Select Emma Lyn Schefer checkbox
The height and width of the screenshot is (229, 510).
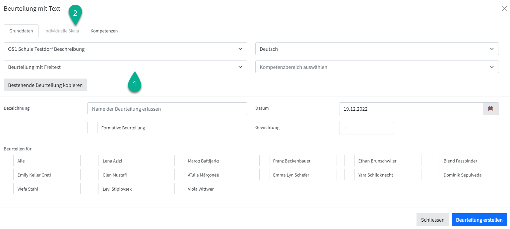click(264, 175)
